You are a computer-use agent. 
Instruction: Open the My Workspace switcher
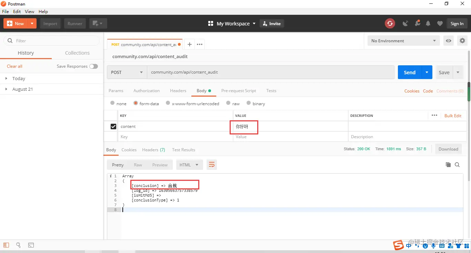(x=232, y=24)
